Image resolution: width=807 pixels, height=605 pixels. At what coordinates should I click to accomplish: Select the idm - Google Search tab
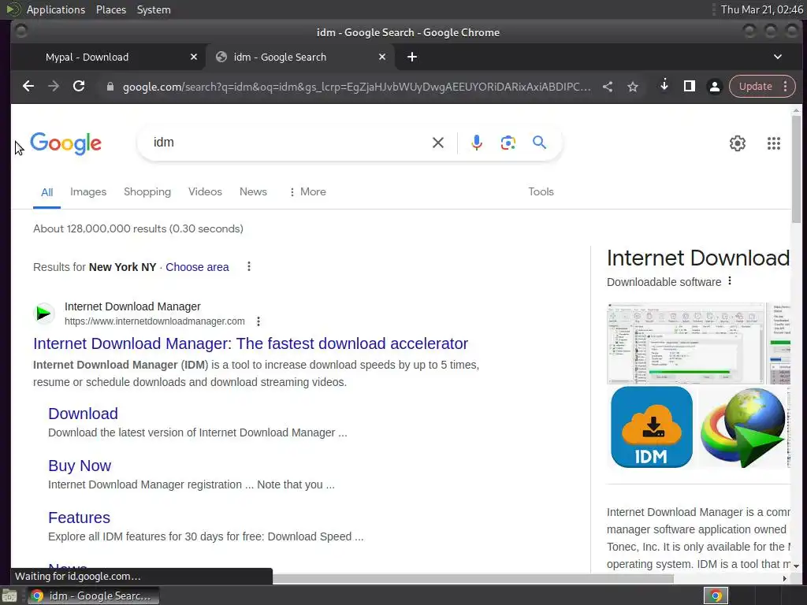coord(300,57)
